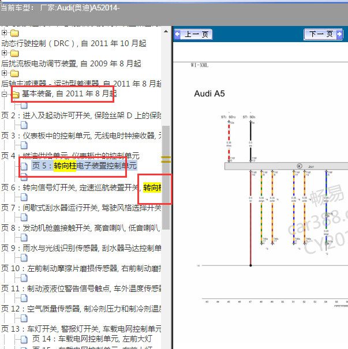The image size is (348, 349).
Task: Click the Audi A5 diagram title
Action: click(x=209, y=93)
